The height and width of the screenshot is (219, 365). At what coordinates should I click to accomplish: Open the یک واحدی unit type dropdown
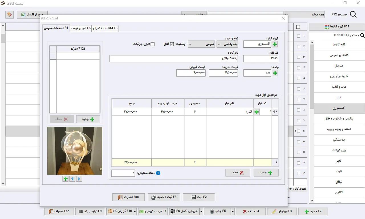point(227,44)
